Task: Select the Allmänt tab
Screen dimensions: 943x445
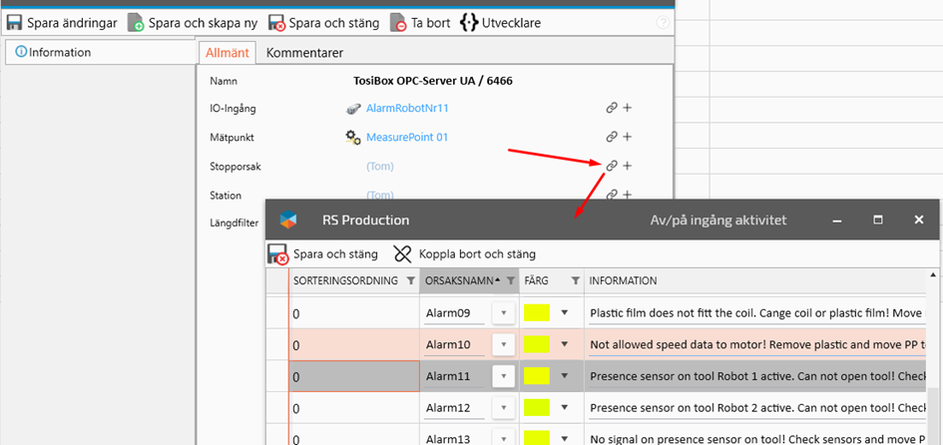Action: pos(228,53)
